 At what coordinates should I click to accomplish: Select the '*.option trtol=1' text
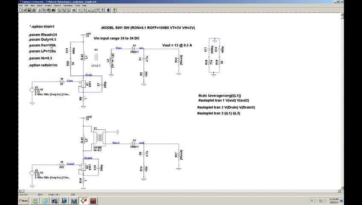[x=42, y=26]
